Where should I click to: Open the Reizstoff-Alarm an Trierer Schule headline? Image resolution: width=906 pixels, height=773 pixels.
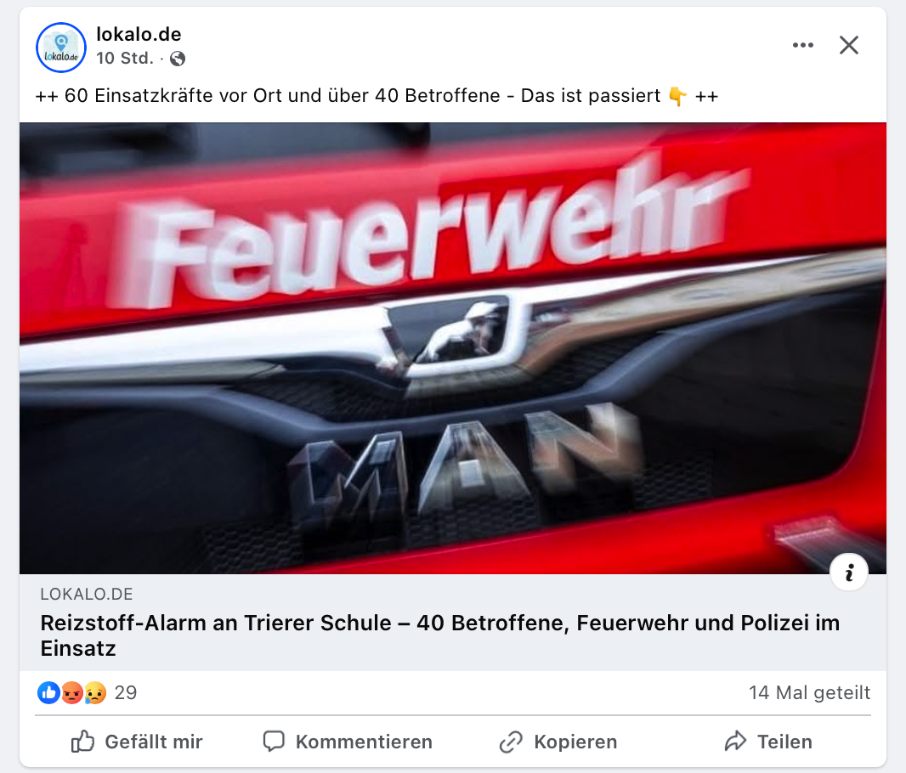(x=439, y=635)
